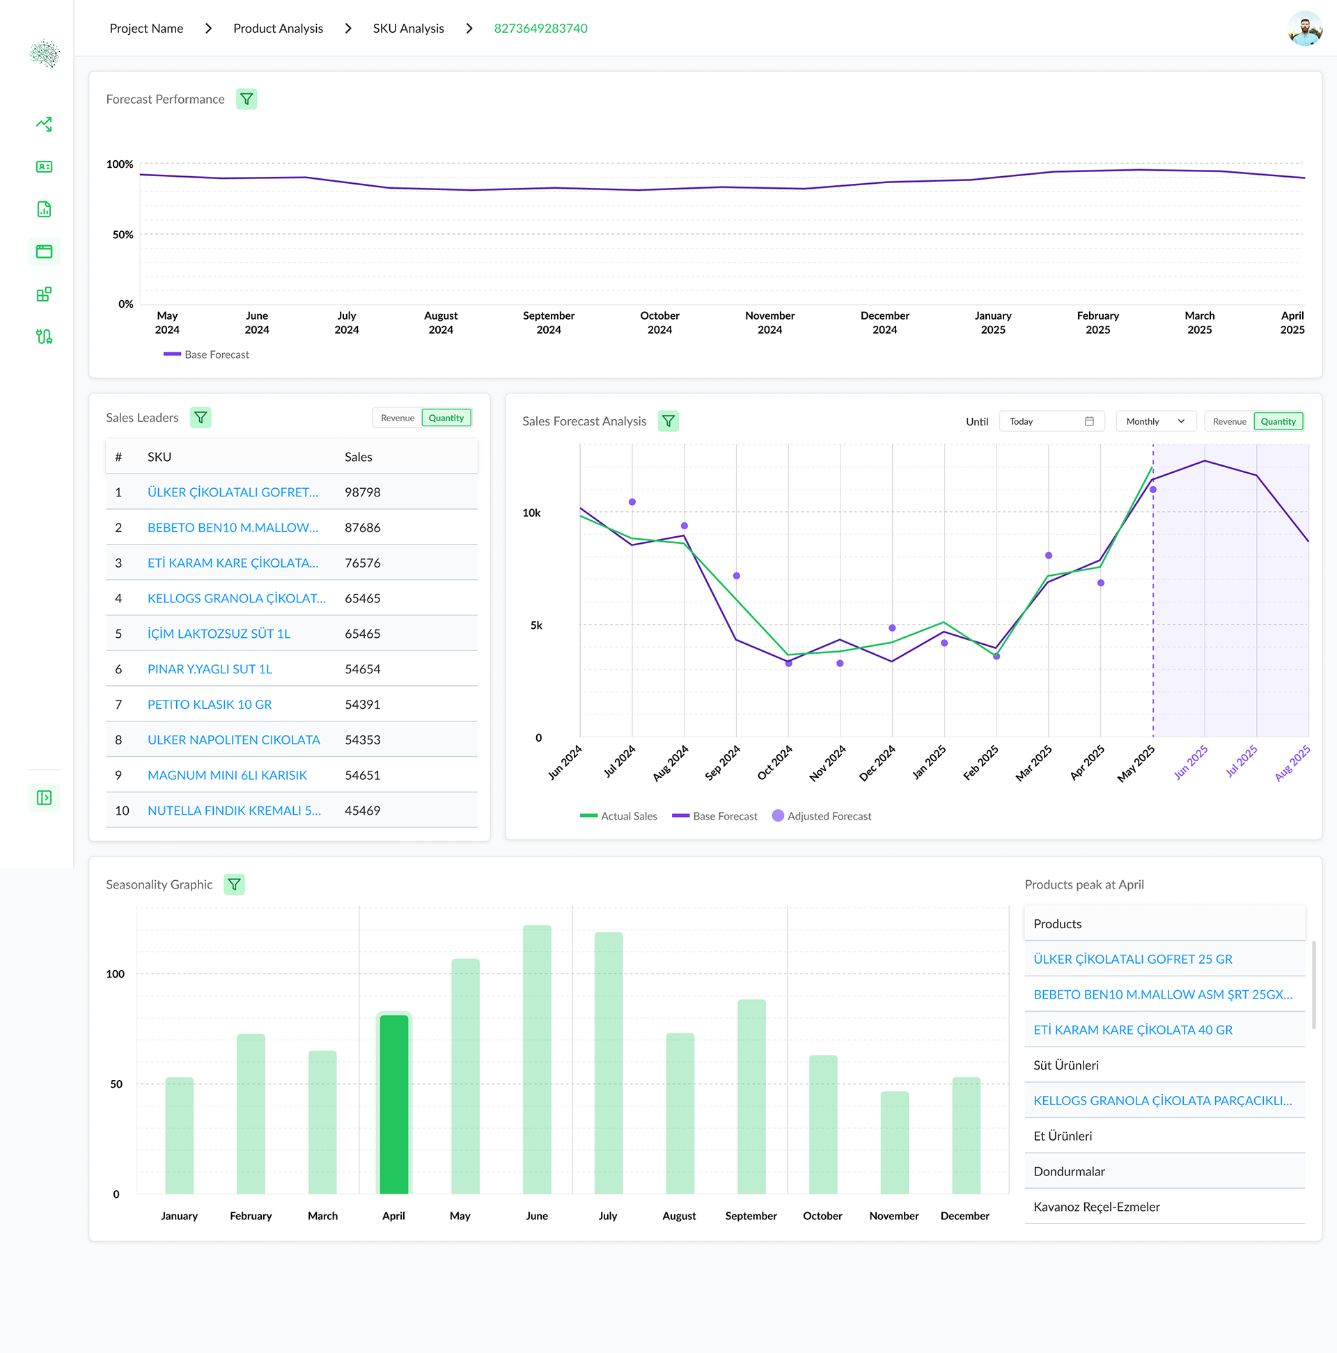
Task: Open the Forecast Performance filter icon
Action: click(247, 100)
